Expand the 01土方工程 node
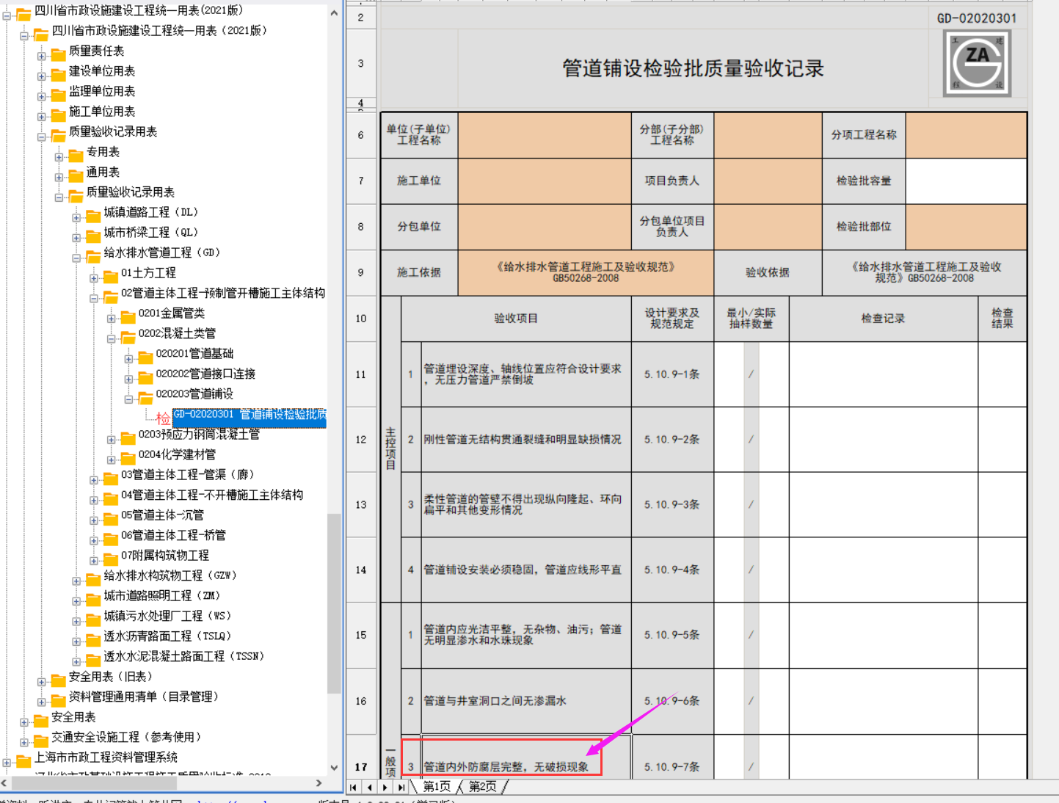The width and height of the screenshot is (1059, 803). [x=94, y=278]
